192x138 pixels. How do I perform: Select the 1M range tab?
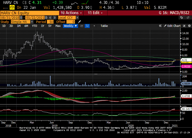(19, 26)
